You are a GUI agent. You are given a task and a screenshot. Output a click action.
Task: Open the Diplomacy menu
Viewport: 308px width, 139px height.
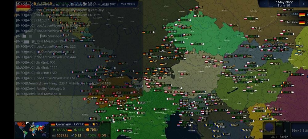tap(109, 4)
